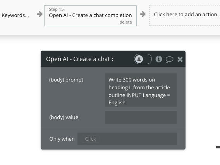
Task: Click the panel title Open AI header
Action: click(x=79, y=59)
